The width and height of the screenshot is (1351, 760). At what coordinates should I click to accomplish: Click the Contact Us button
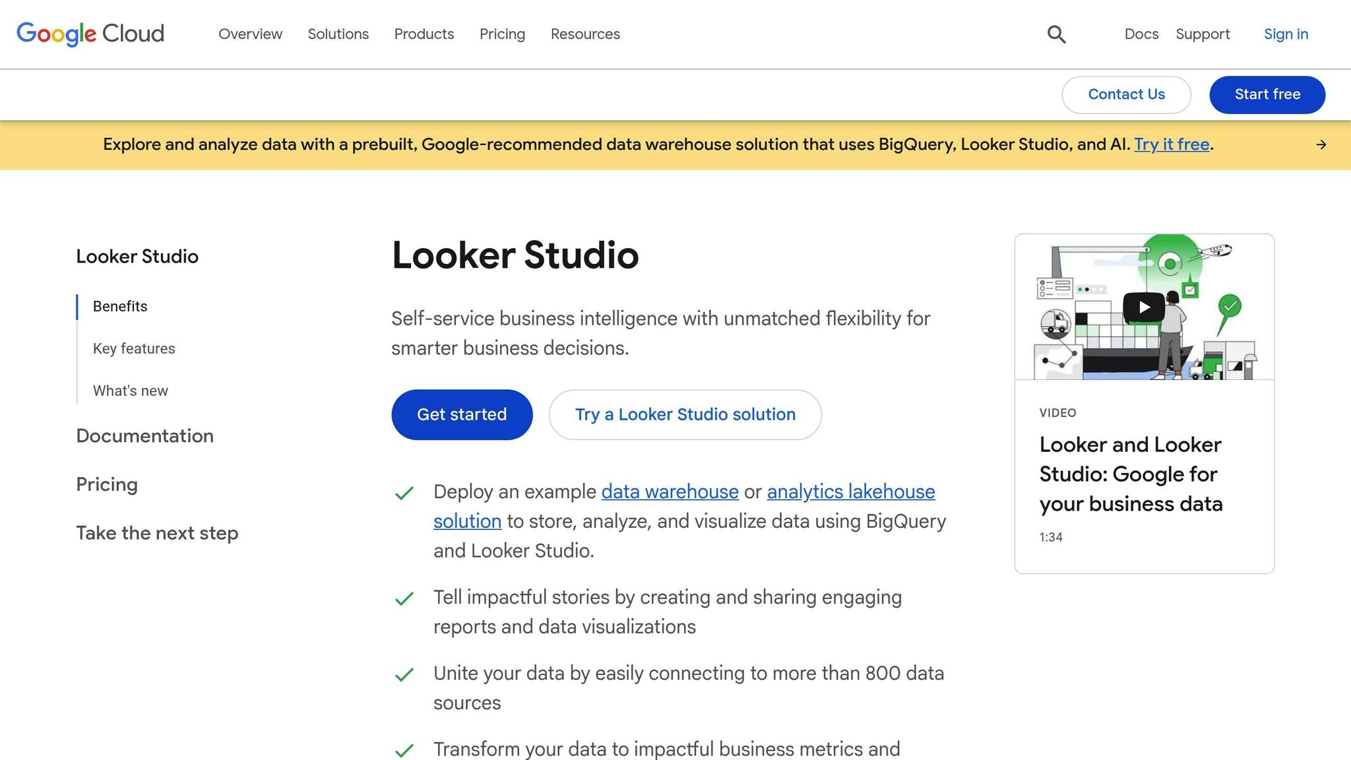(1126, 94)
